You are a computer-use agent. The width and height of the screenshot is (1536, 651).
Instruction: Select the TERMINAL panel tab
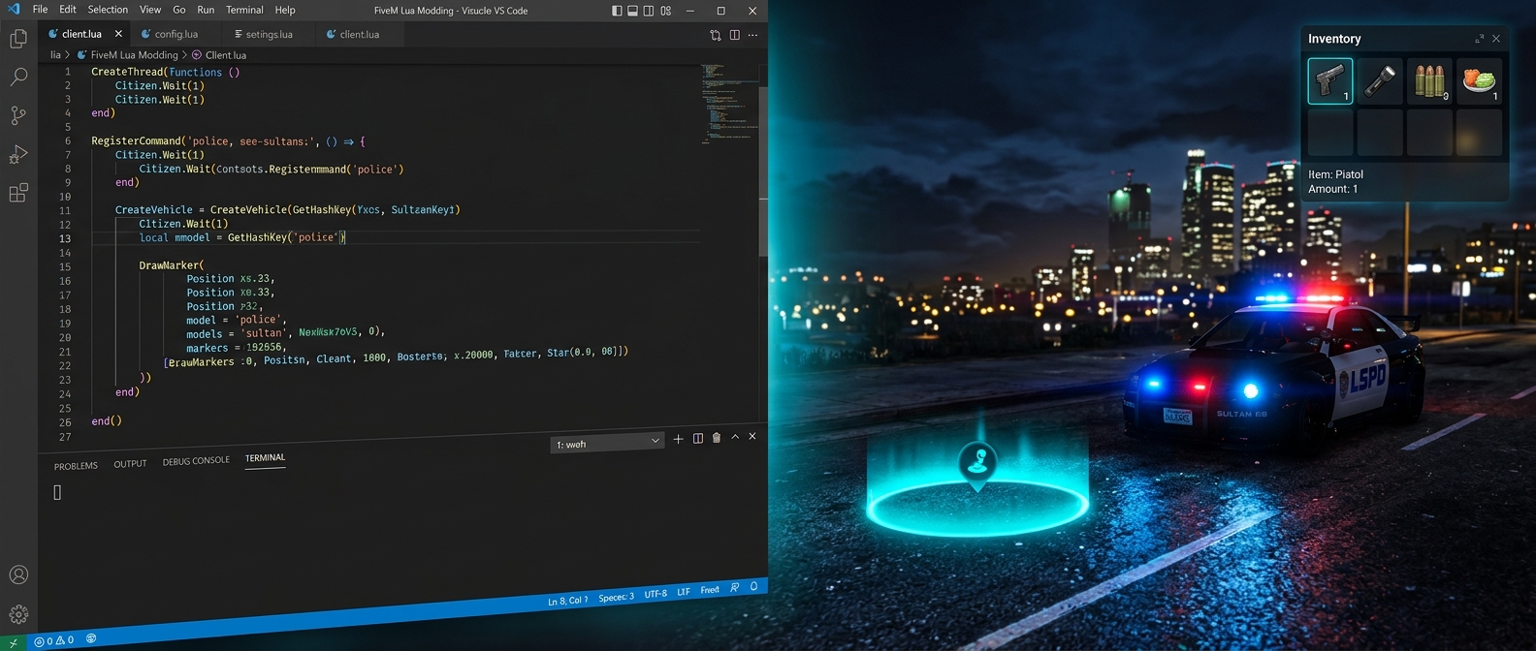265,457
